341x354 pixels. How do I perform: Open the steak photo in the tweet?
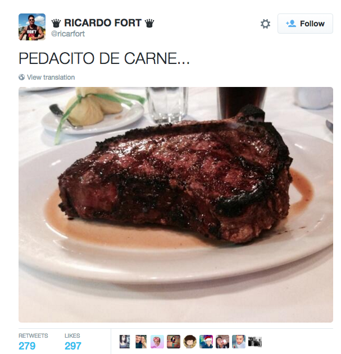coord(176,205)
